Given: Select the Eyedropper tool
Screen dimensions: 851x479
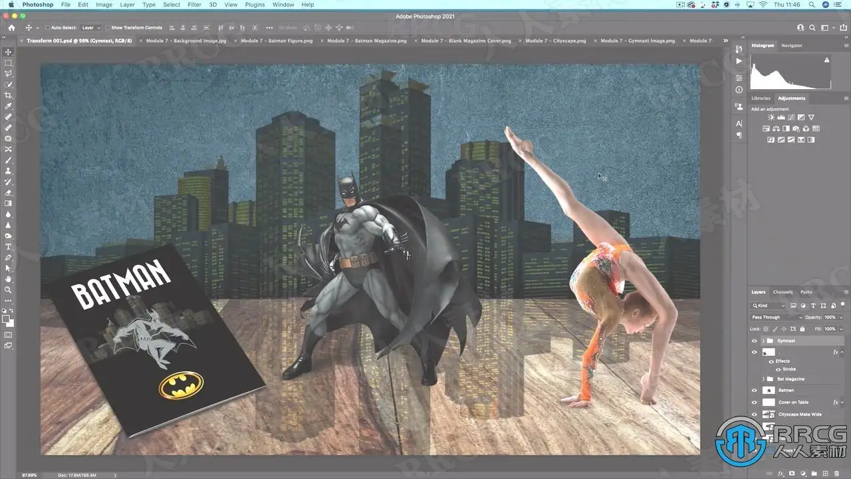Looking at the screenshot, I should [x=9, y=106].
